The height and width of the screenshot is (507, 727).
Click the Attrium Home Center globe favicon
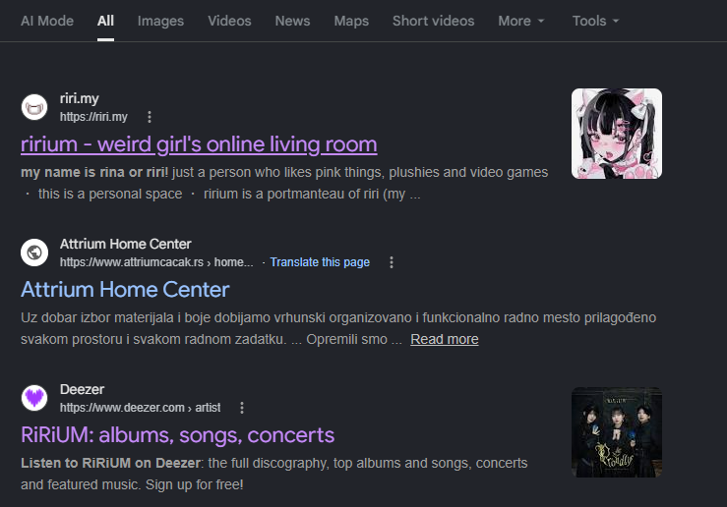[x=34, y=253]
